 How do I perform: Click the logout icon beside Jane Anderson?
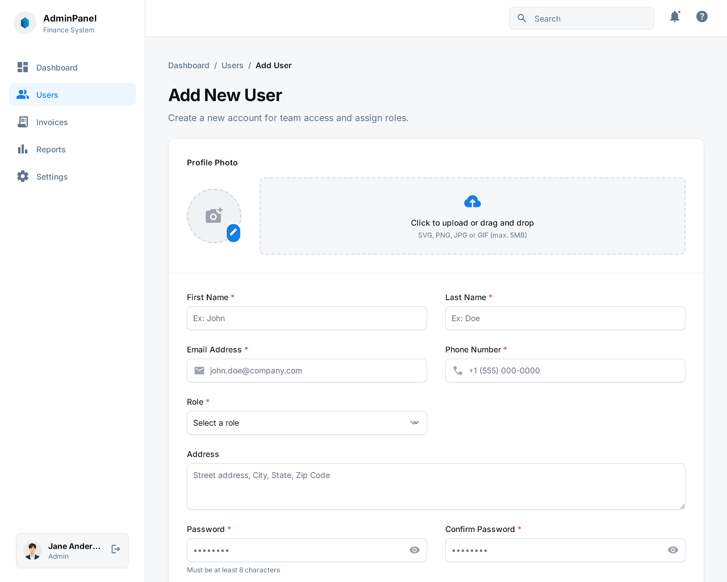(x=116, y=549)
